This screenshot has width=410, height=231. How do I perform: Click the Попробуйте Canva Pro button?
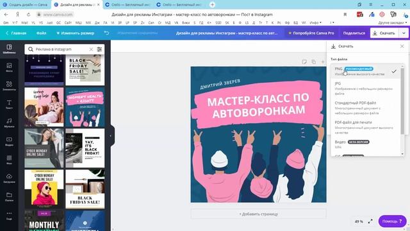311,33
